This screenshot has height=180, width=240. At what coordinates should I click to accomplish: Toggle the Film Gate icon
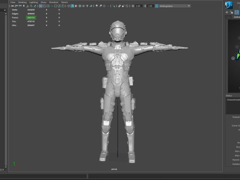(x=44, y=6)
